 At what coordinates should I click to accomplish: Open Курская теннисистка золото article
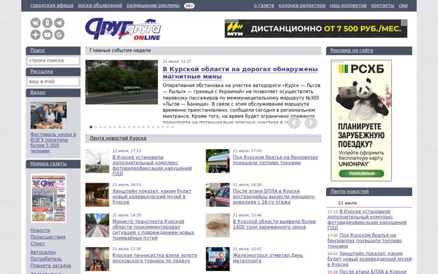[155, 258]
